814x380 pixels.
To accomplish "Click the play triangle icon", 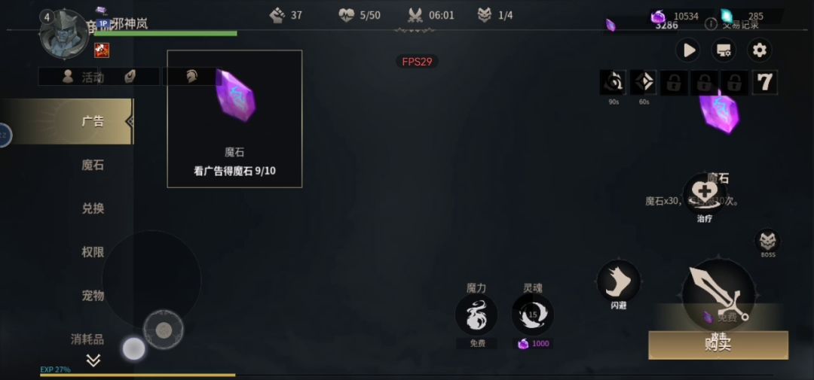I will 688,50.
